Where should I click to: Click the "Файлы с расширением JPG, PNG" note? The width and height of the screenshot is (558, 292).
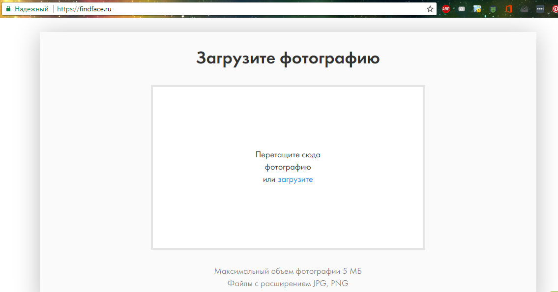pos(288,283)
